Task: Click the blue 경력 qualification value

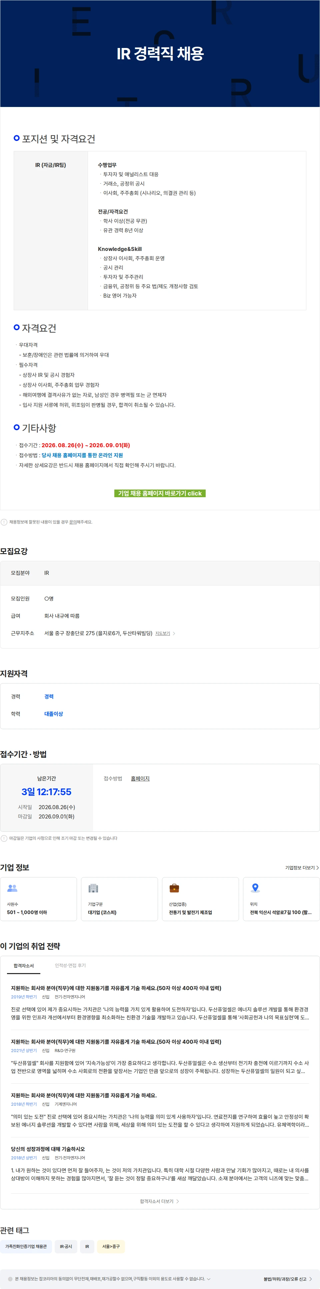Action: [x=49, y=696]
